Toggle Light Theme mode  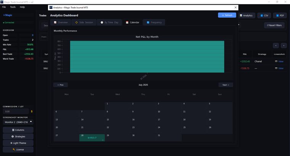(18, 143)
